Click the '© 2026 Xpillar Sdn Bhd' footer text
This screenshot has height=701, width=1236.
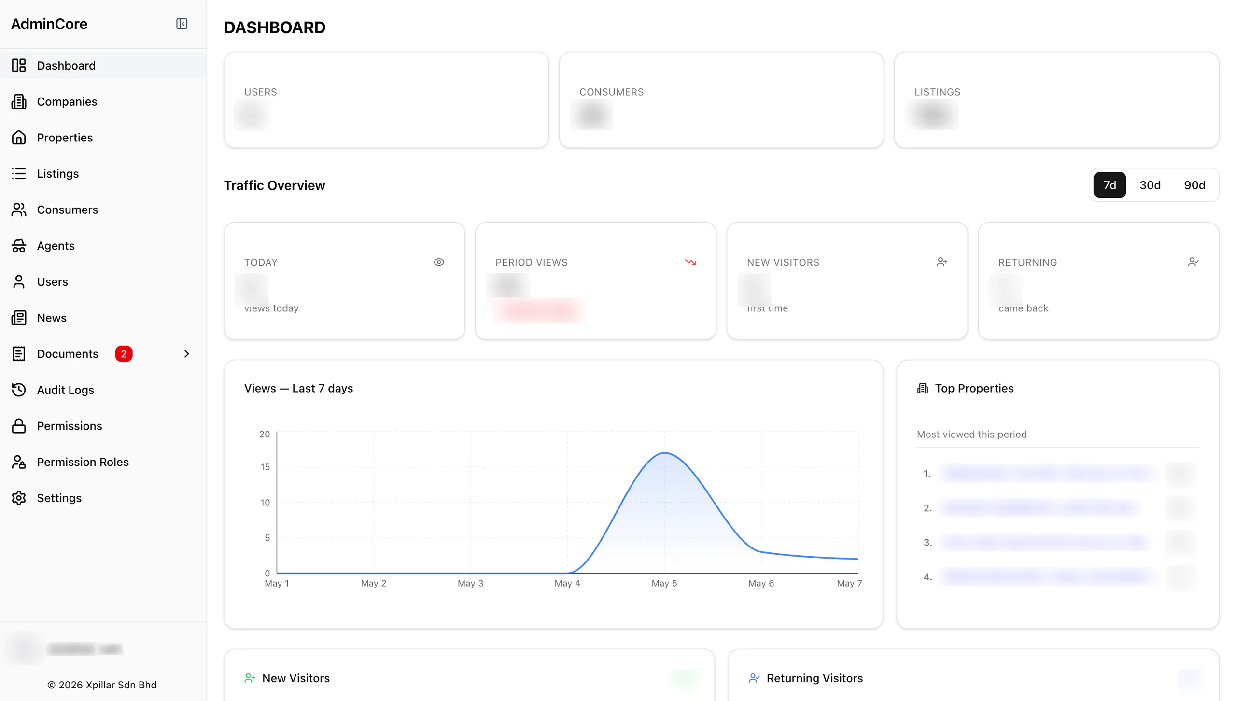tap(102, 685)
